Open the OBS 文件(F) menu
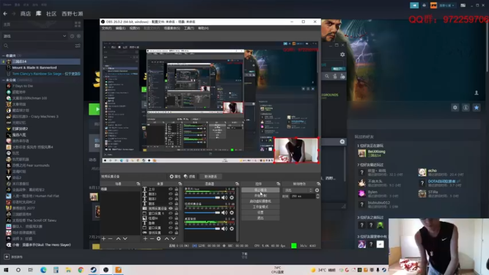The image size is (489, 275). tap(106, 28)
